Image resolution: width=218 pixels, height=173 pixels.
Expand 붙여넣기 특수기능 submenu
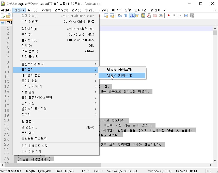tap(56, 109)
